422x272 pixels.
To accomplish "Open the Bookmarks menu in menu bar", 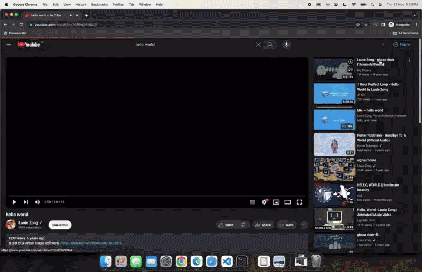I will (99, 4).
